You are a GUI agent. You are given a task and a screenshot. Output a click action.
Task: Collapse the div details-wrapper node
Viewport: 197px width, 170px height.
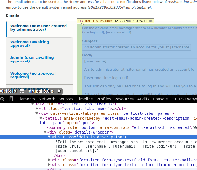pyautogui.click(x=45, y=132)
